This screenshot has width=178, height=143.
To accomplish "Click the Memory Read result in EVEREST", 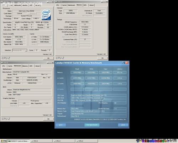I will [x=77, y=73].
